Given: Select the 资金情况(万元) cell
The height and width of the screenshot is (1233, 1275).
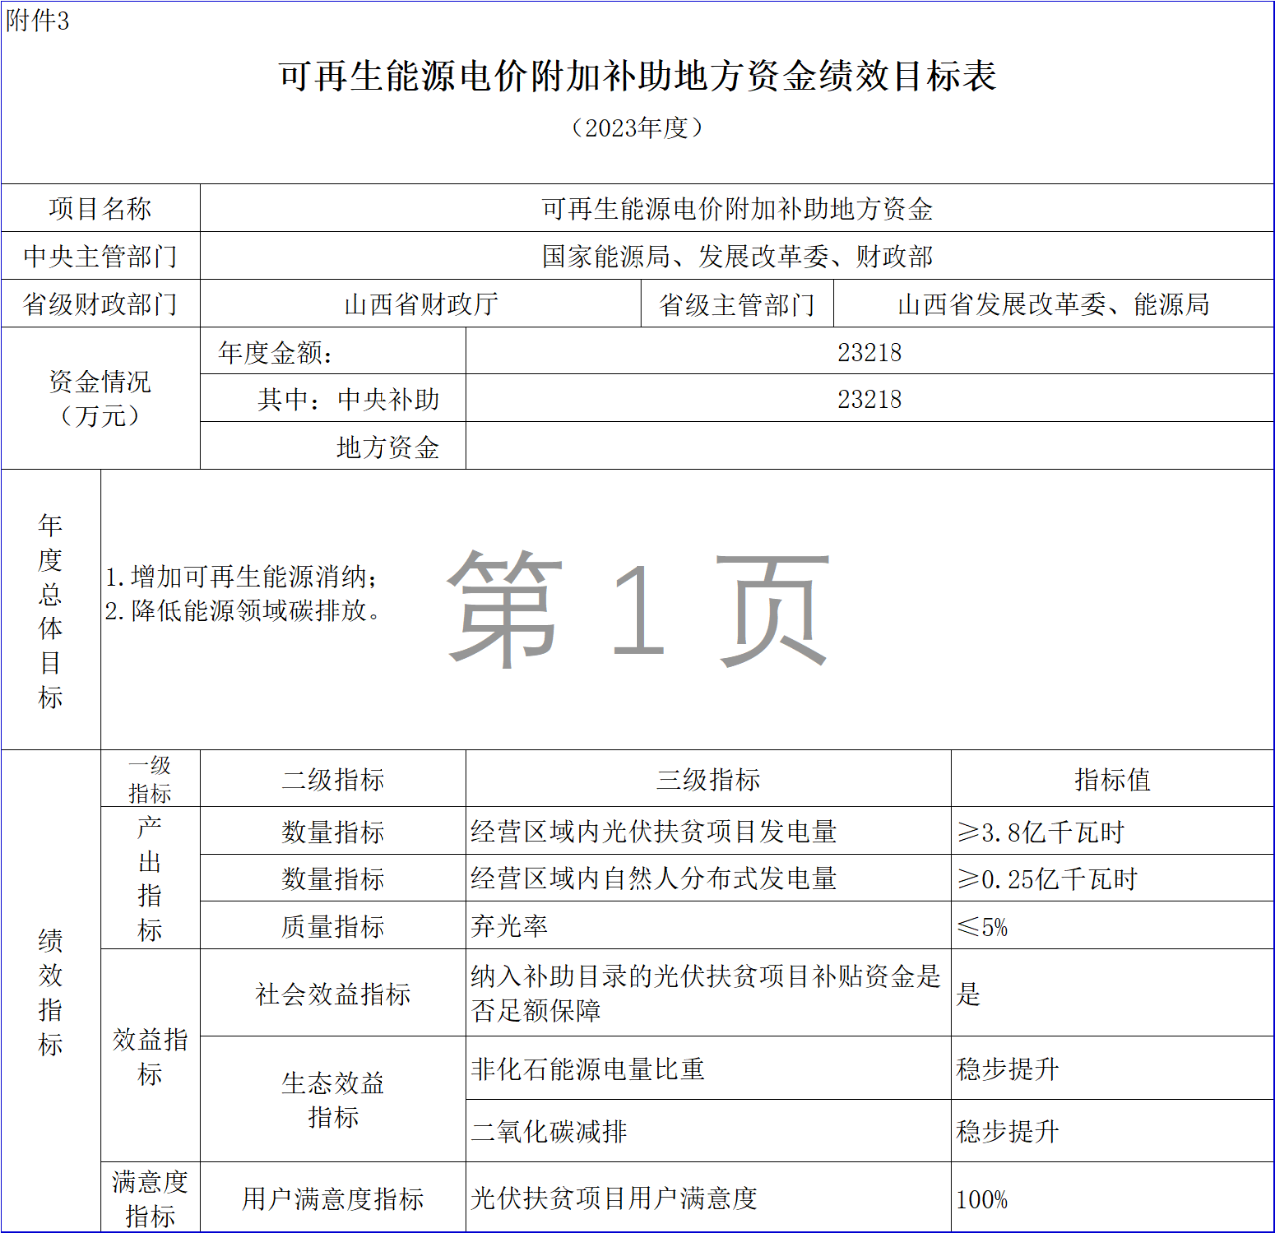Looking at the screenshot, I should (101, 398).
